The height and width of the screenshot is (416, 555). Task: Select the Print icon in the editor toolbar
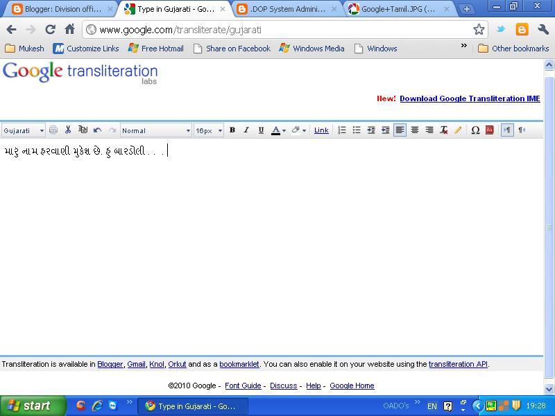pos(54,130)
